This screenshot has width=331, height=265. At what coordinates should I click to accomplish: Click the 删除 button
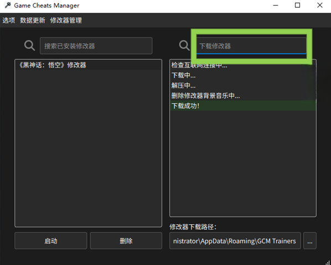click(126, 241)
